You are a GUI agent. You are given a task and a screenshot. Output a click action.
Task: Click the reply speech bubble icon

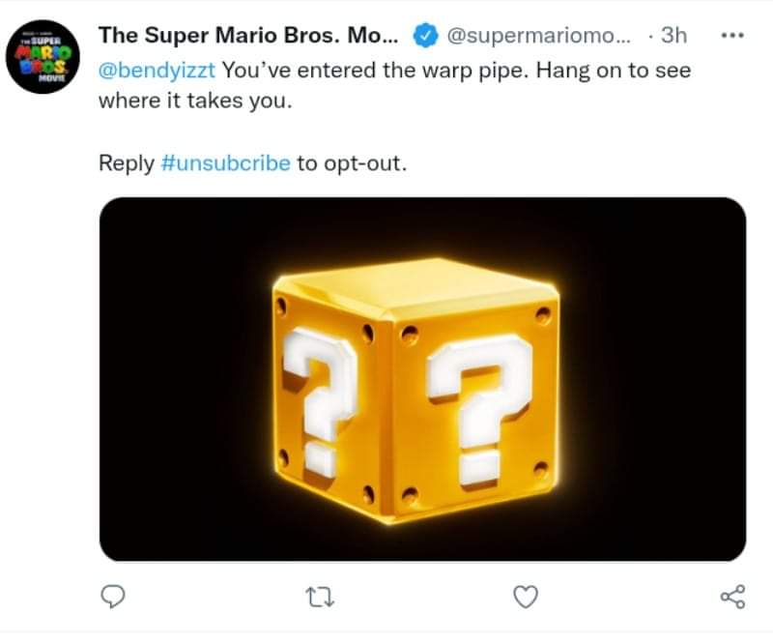(x=114, y=599)
